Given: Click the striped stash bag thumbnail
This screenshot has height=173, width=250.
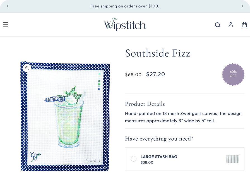Looking at the screenshot, I should point(232,159).
